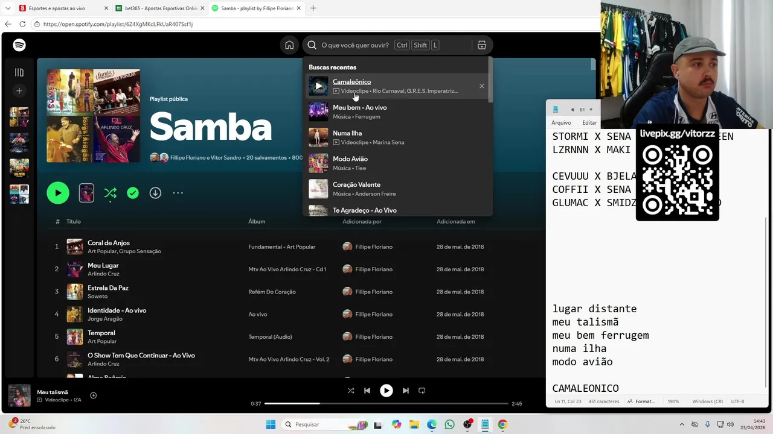Click 'Temporal' track album art

[x=75, y=337]
